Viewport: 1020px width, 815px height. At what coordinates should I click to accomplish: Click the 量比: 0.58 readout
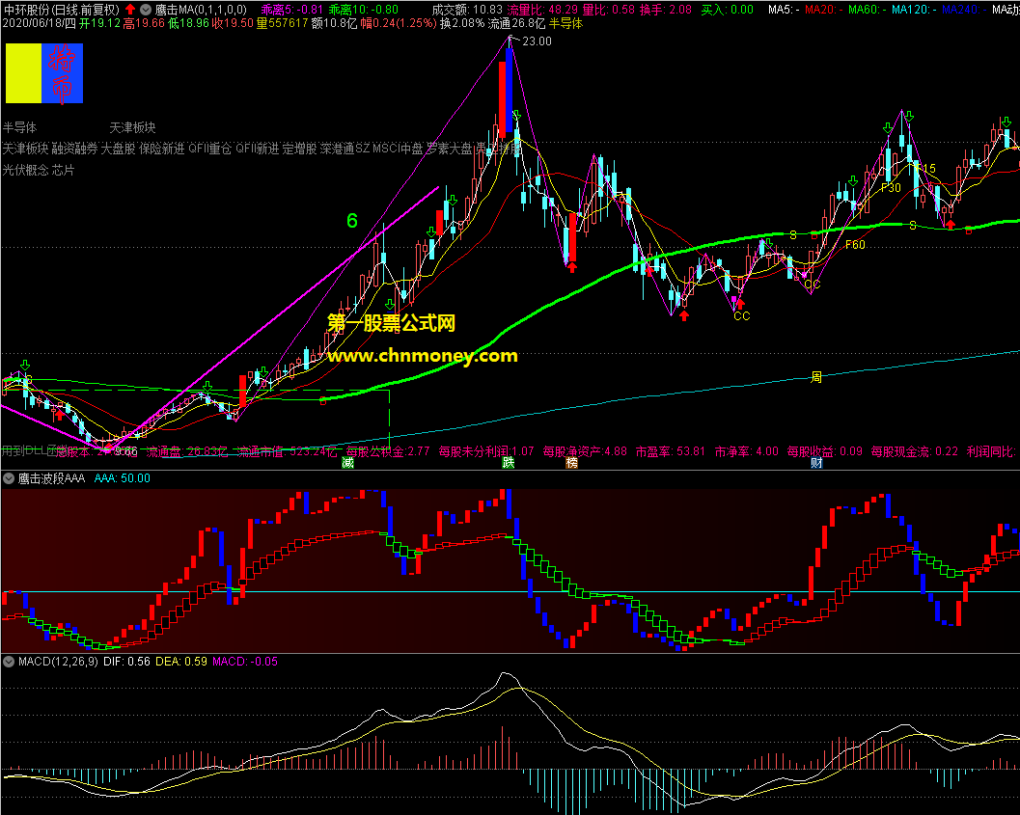(x=608, y=10)
